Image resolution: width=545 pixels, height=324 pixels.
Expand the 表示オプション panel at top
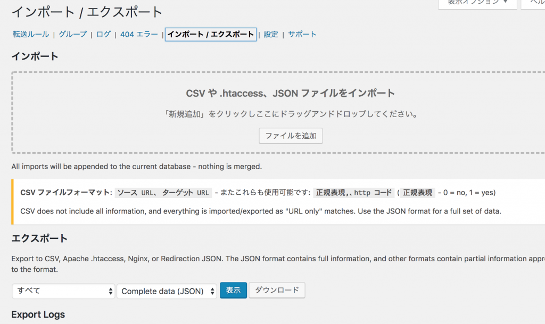point(477,3)
